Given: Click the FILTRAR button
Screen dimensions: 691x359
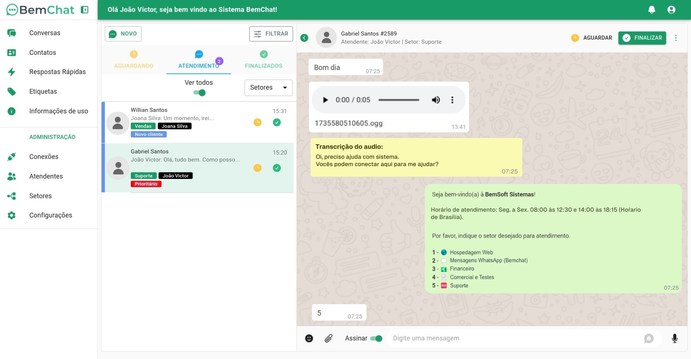Looking at the screenshot, I should point(271,34).
